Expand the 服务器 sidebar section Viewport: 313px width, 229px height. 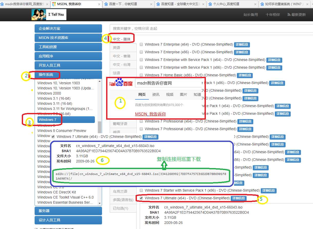pos(68,211)
